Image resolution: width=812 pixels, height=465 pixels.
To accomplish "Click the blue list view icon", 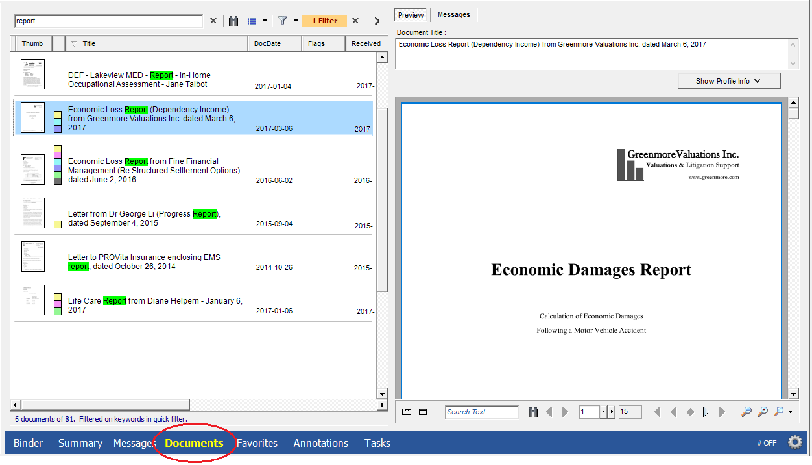I will pos(252,21).
